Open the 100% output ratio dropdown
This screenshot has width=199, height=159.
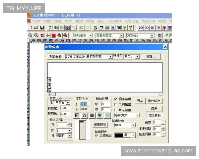133,125
